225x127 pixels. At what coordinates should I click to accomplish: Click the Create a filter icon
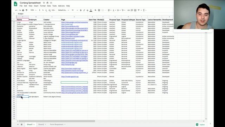[x=139, y=10]
